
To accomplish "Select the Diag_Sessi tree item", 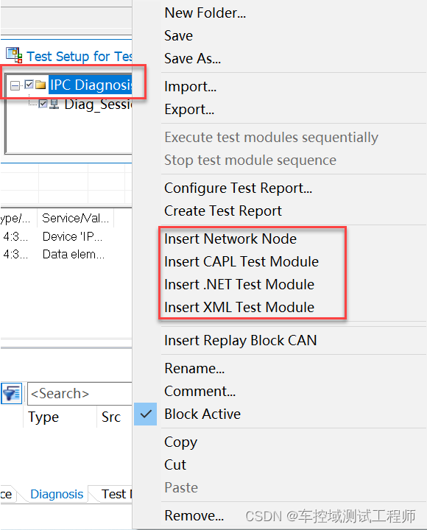I will tap(98, 105).
